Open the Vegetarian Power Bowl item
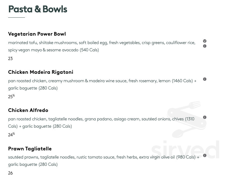The image size is (235, 179). point(37,34)
